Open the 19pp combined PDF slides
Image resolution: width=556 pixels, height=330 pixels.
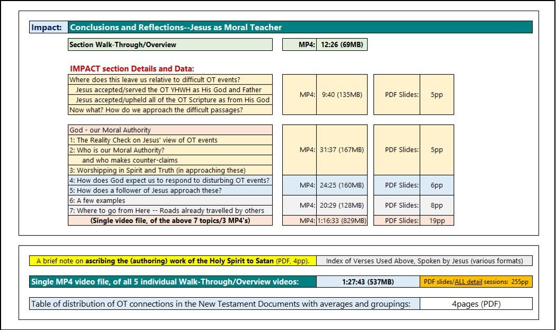(436, 221)
